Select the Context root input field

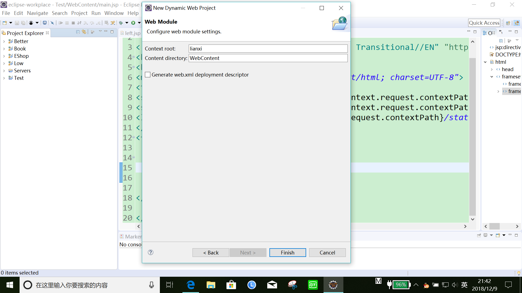click(268, 48)
